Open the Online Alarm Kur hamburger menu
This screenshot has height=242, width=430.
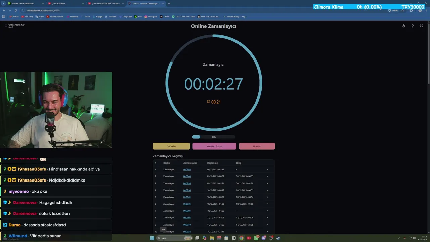click(x=6, y=26)
